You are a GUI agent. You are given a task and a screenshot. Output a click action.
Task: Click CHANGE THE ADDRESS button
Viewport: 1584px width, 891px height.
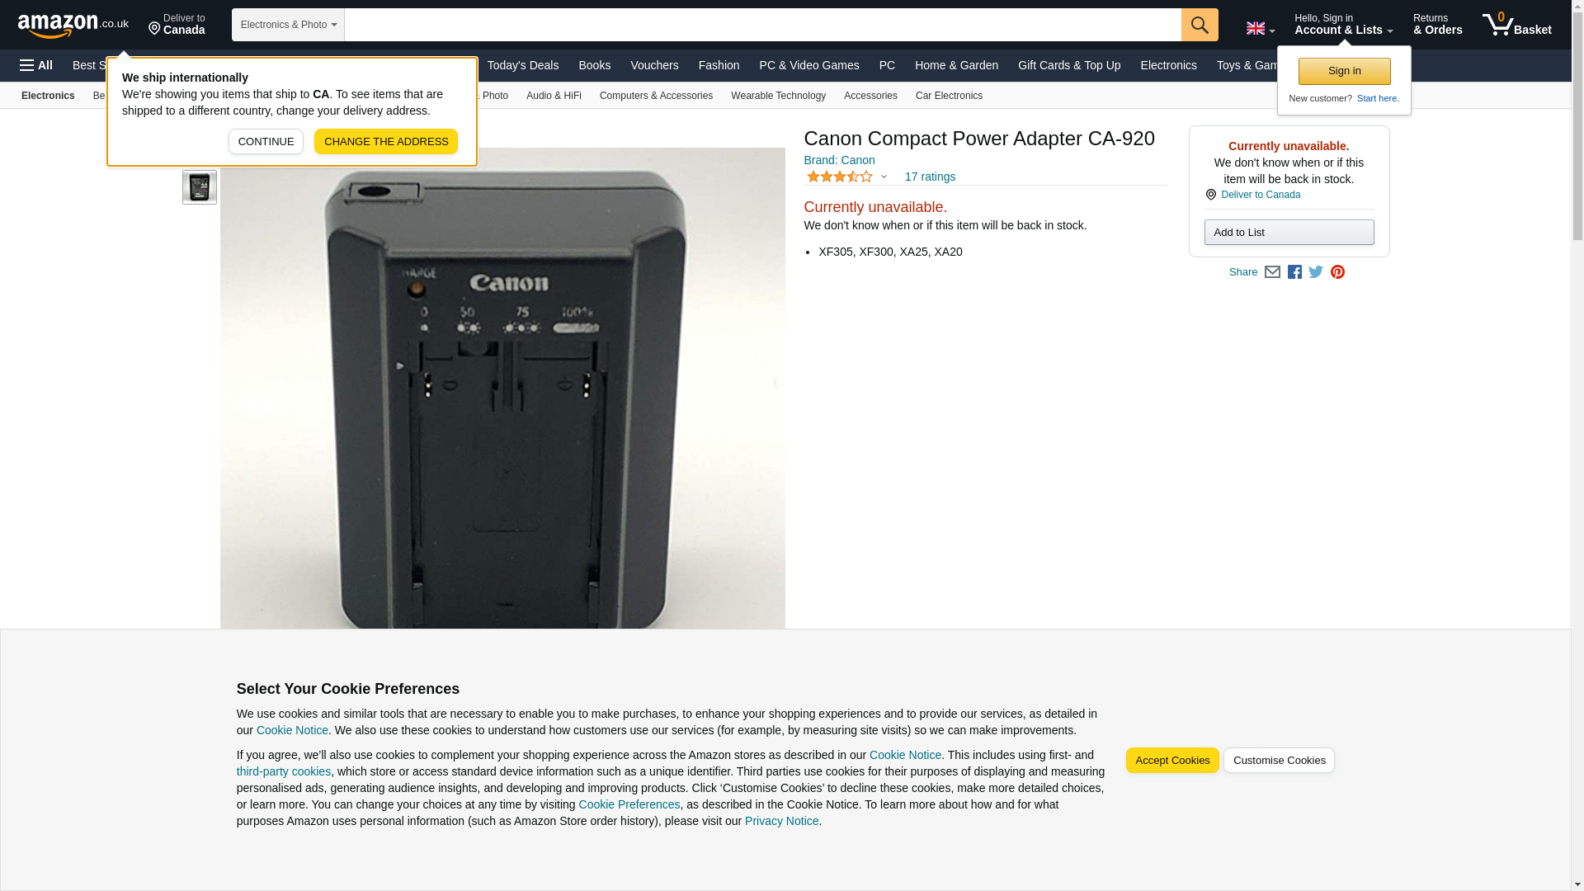click(x=386, y=142)
